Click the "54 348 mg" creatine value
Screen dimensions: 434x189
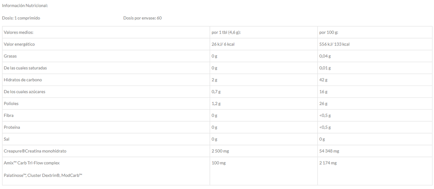tap(329, 151)
